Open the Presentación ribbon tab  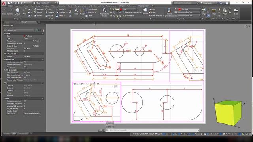click(x=143, y=6)
